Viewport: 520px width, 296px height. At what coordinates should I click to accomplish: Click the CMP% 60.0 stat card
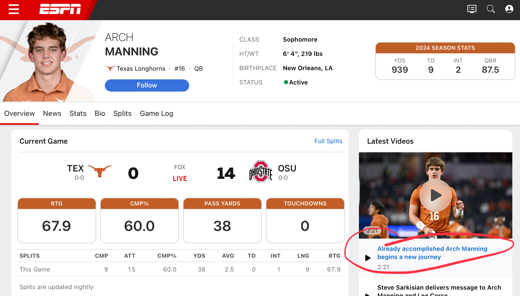[x=140, y=220]
